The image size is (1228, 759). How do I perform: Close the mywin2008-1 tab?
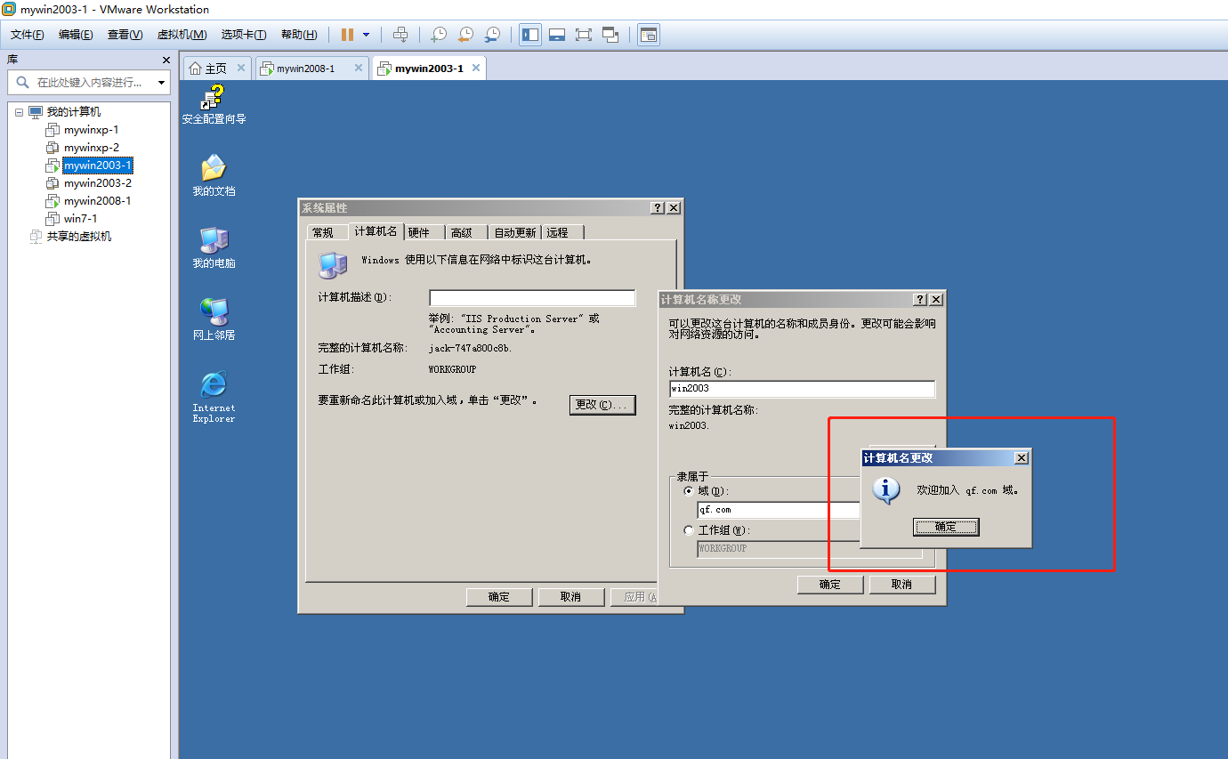pos(359,68)
